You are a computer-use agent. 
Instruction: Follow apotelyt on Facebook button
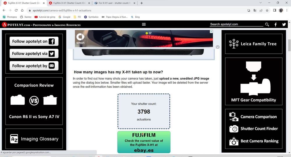34,41
